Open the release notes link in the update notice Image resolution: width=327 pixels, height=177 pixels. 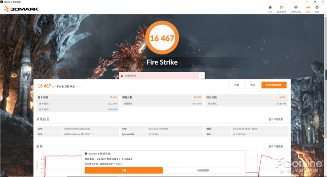[x=118, y=164]
